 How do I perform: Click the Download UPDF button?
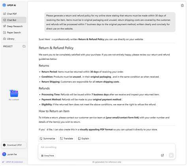14,145
